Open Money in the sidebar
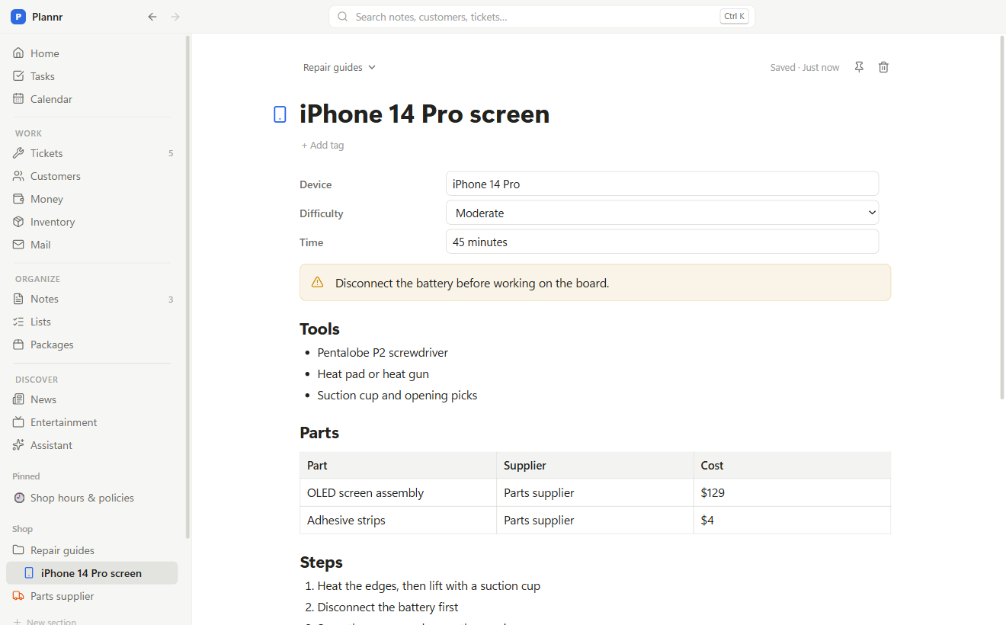 click(x=93, y=199)
